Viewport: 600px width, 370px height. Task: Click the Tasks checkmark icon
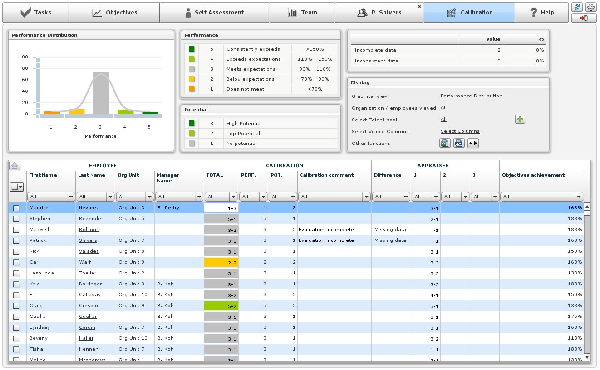[x=26, y=13]
